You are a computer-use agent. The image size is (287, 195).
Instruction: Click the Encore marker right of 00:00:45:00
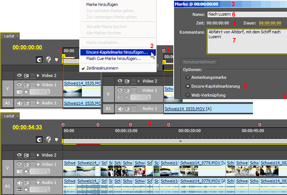click(x=260, y=125)
